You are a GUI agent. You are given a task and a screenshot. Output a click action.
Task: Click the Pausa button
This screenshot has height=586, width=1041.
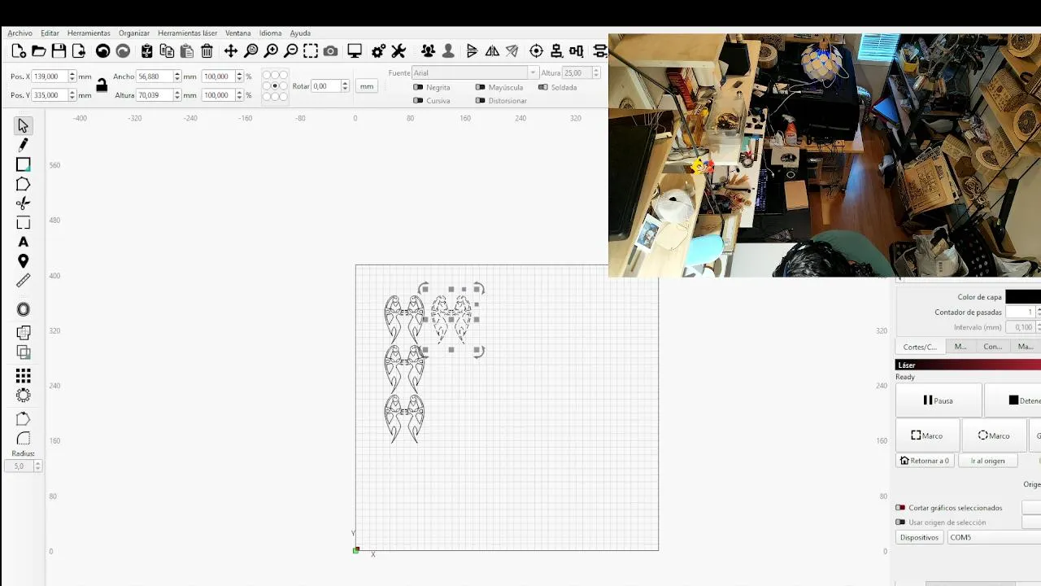click(x=938, y=400)
